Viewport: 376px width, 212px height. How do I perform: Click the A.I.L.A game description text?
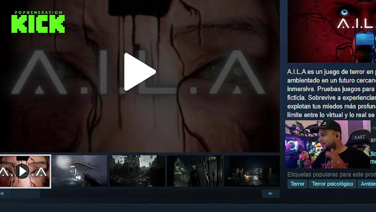coord(331,93)
